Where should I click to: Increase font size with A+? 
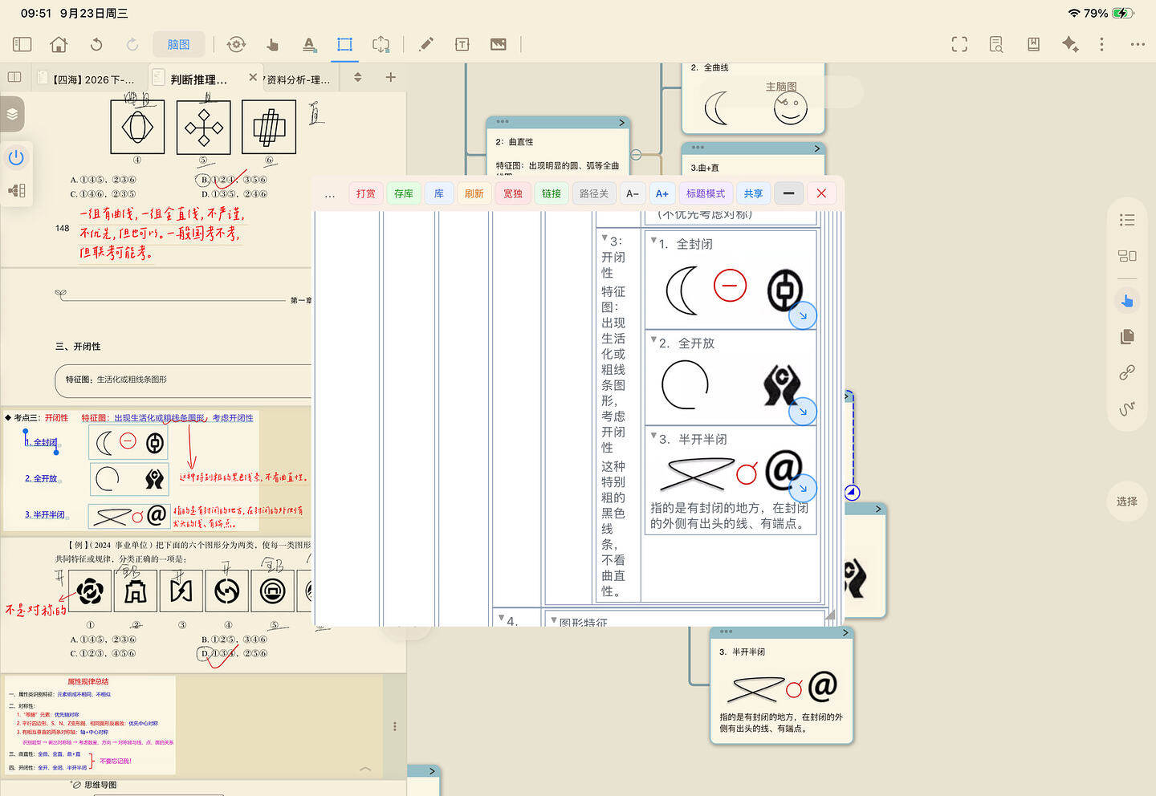point(662,193)
